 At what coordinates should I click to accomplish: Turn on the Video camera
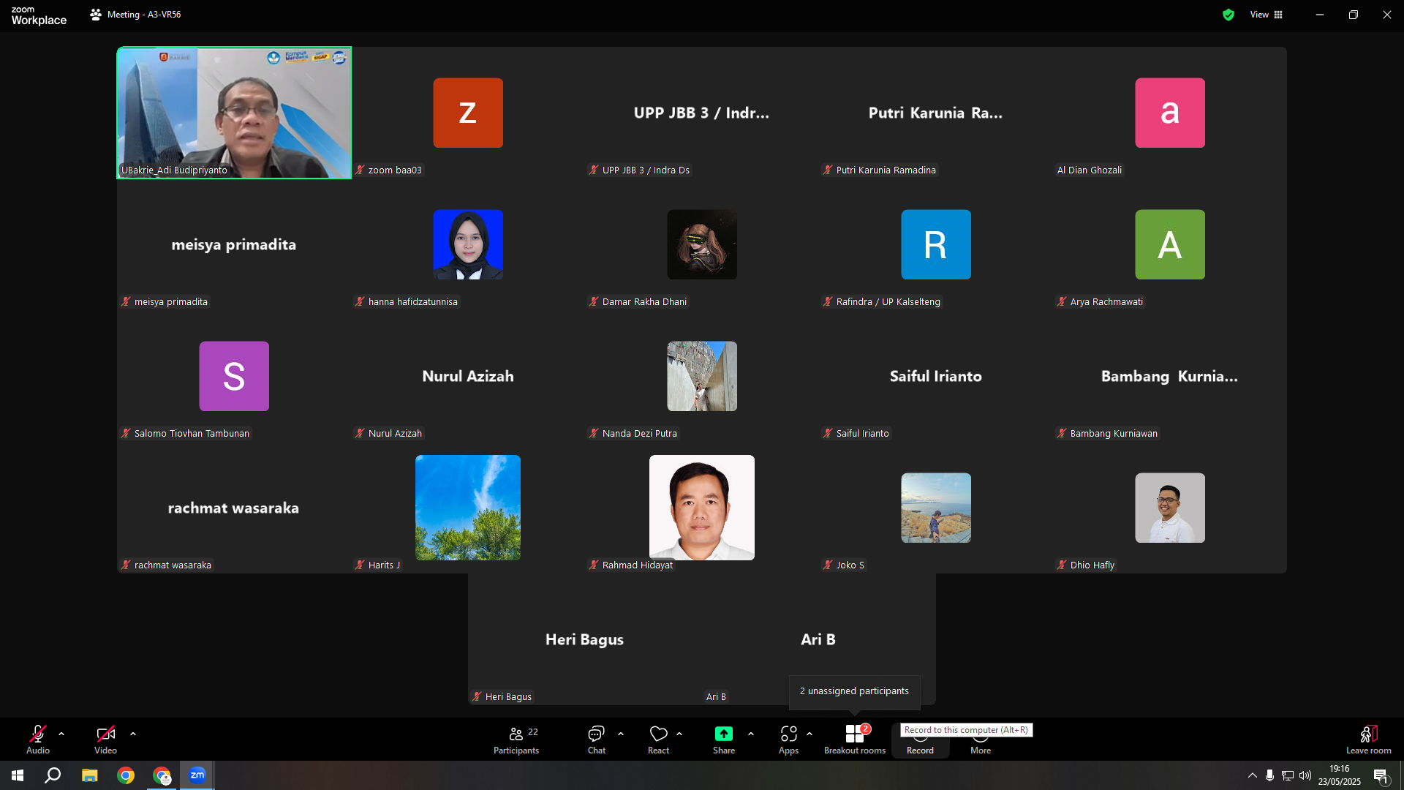[x=105, y=740]
